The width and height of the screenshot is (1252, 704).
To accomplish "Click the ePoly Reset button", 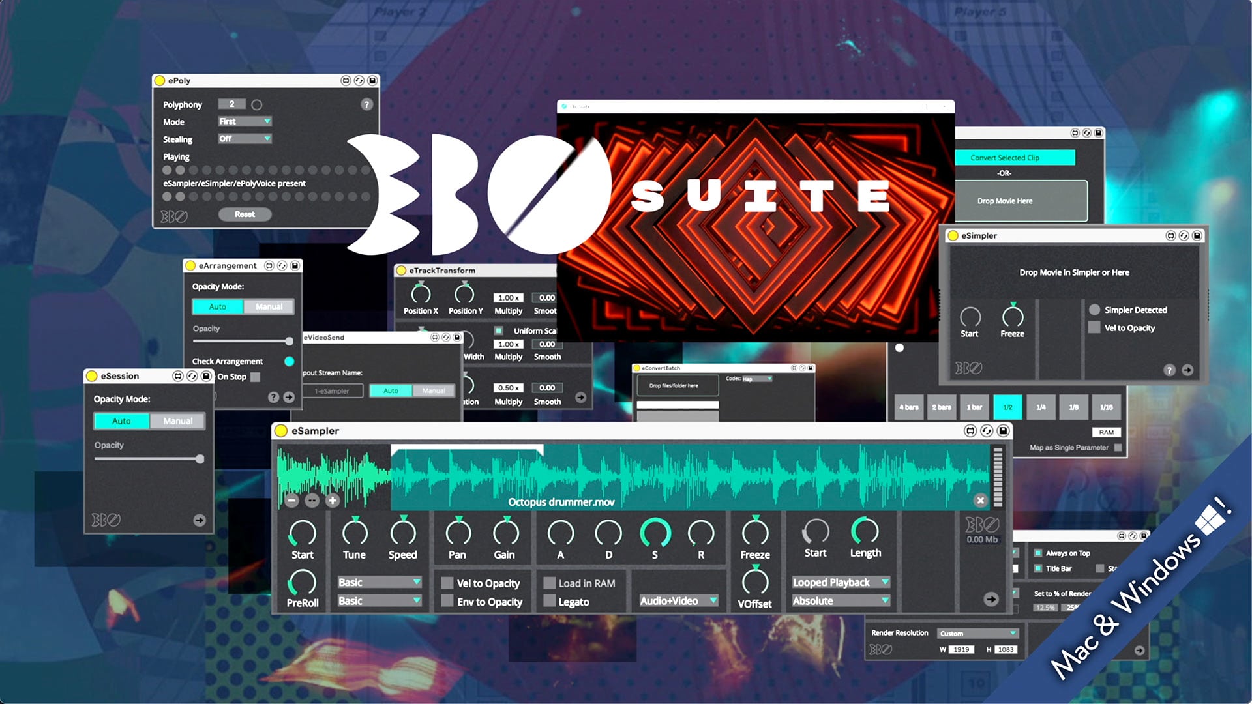I will [245, 214].
